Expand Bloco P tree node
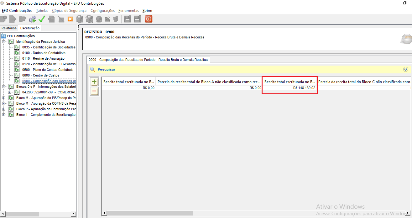Screen dimensions: 412x218 tap(4, 109)
